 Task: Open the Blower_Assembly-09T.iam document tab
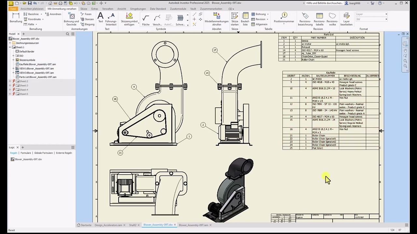click(193, 225)
